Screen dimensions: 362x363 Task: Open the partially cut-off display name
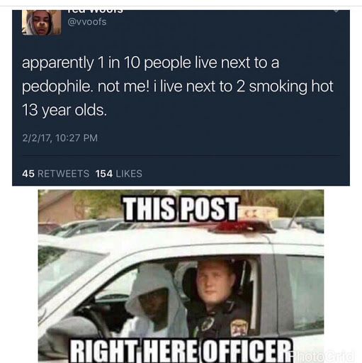pyautogui.click(x=95, y=11)
